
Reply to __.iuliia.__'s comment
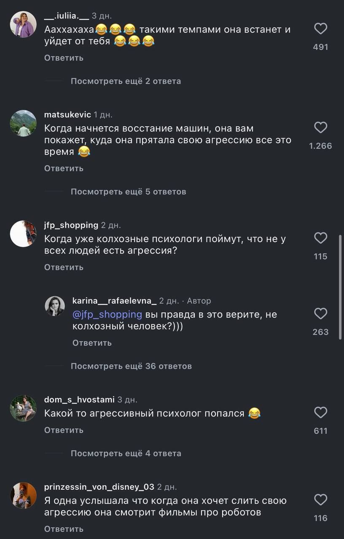pyautogui.click(x=64, y=58)
